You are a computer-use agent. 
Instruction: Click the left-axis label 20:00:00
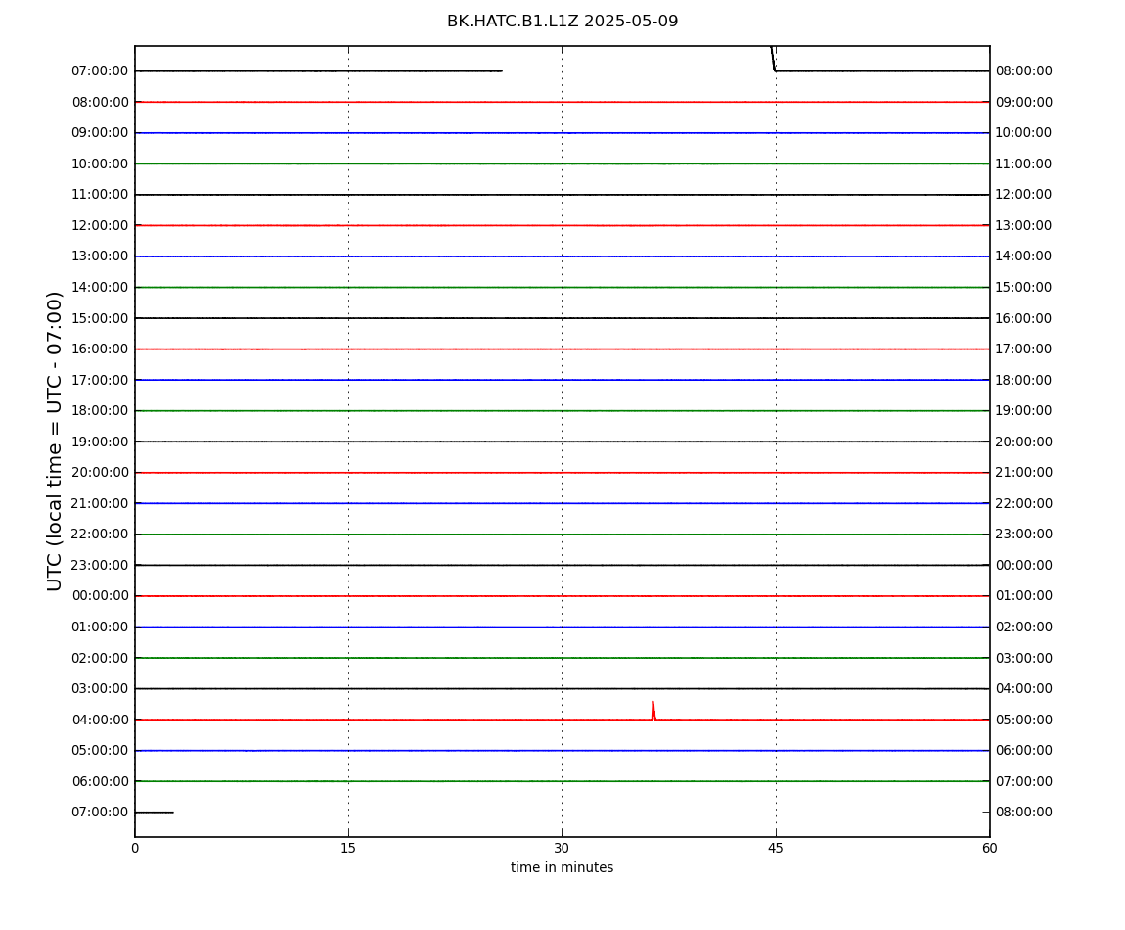click(100, 473)
